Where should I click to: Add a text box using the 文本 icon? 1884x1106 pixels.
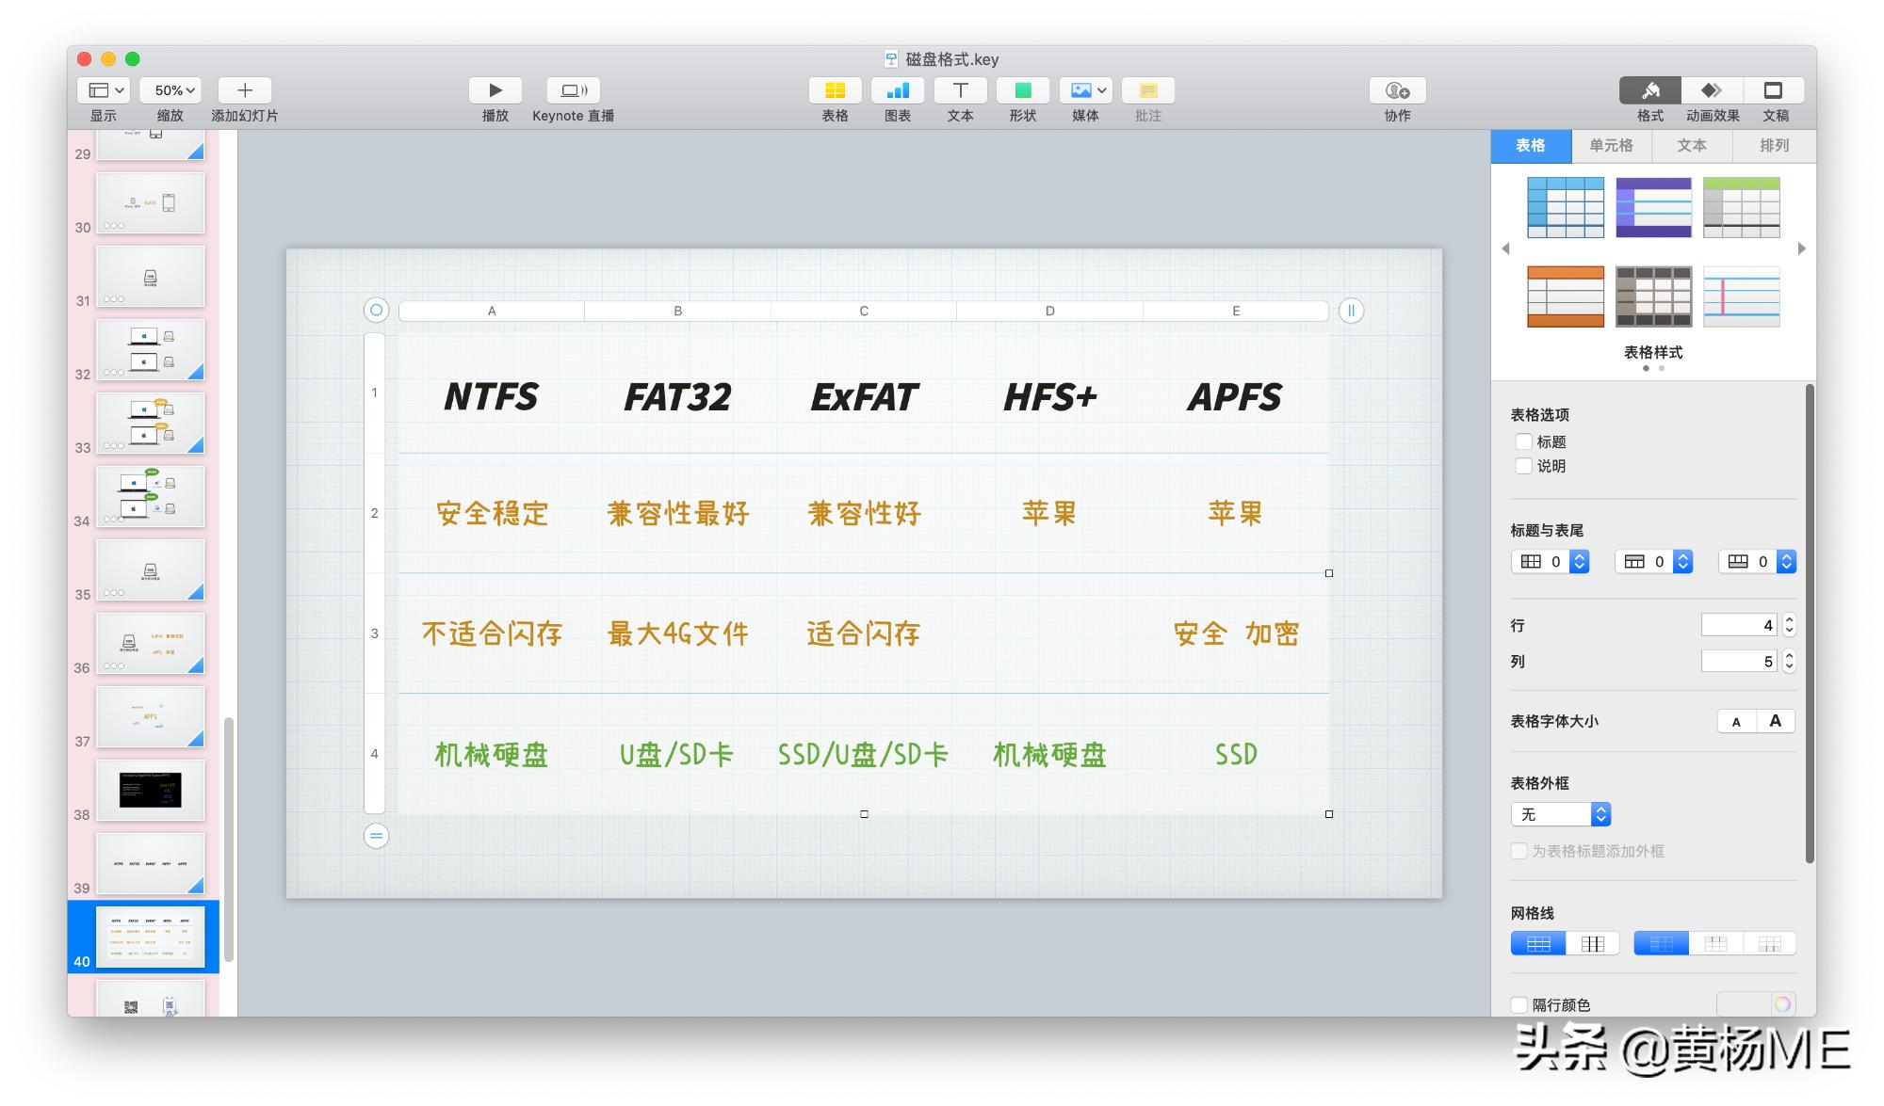pos(959,90)
